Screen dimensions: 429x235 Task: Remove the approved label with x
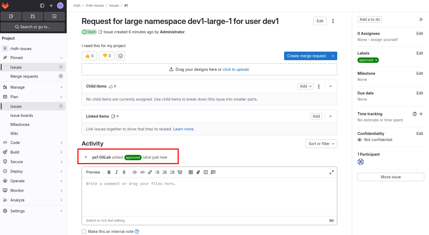[376, 60]
